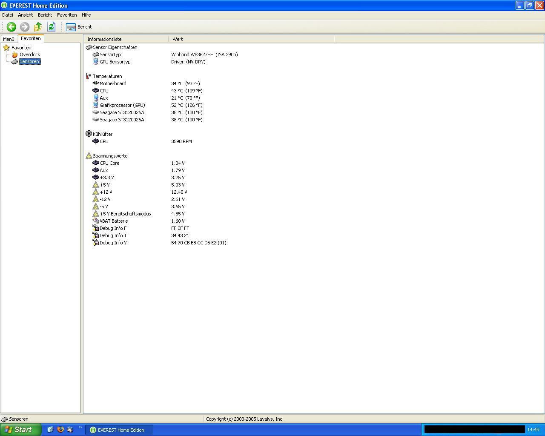The height and width of the screenshot is (436, 545).
Task: Select the -5 V row label
Action: pos(104,207)
